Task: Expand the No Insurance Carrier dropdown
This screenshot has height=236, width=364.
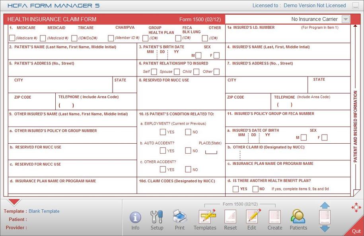Action: coord(345,19)
